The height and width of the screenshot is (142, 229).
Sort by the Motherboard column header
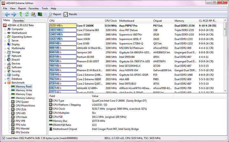pyautogui.click(x=135, y=21)
